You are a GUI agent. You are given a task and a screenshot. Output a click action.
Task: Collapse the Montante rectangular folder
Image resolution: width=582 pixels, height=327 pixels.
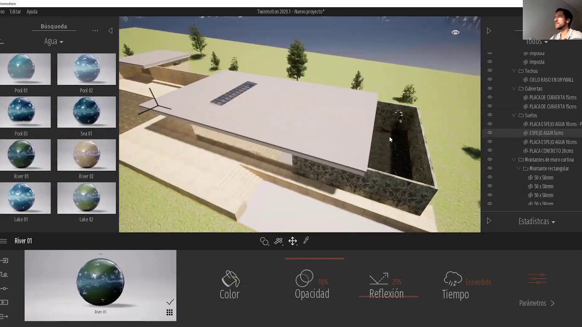coord(518,168)
